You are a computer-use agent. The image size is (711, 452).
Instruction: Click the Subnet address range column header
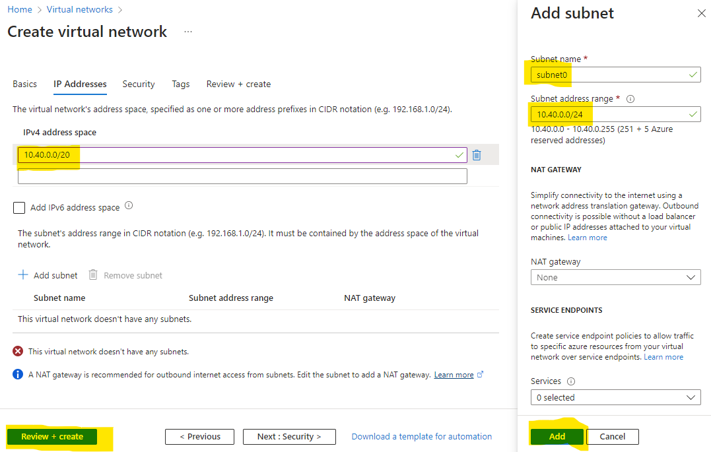(231, 298)
